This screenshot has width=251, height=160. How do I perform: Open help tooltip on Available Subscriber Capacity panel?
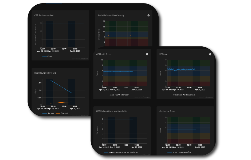pyautogui.click(x=149, y=15)
